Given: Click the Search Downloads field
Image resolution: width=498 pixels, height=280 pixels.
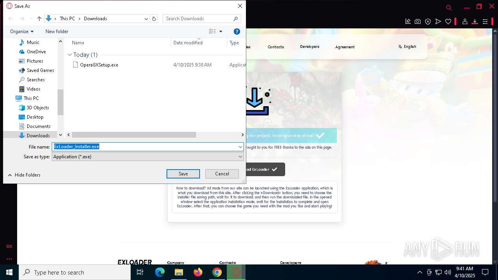Looking at the screenshot, I should (202, 19).
